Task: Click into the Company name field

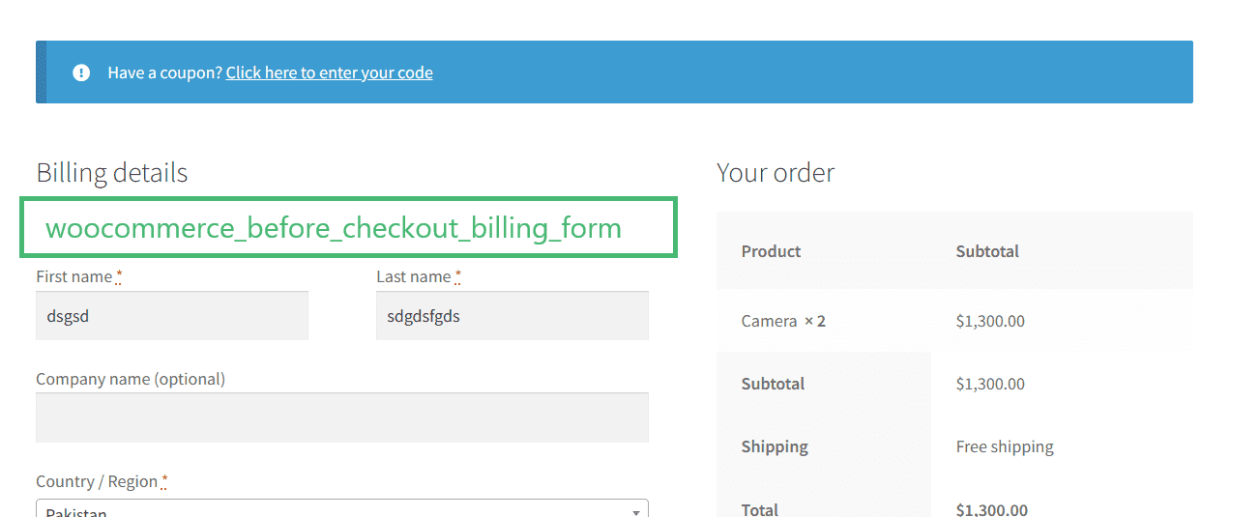Action: tap(342, 417)
